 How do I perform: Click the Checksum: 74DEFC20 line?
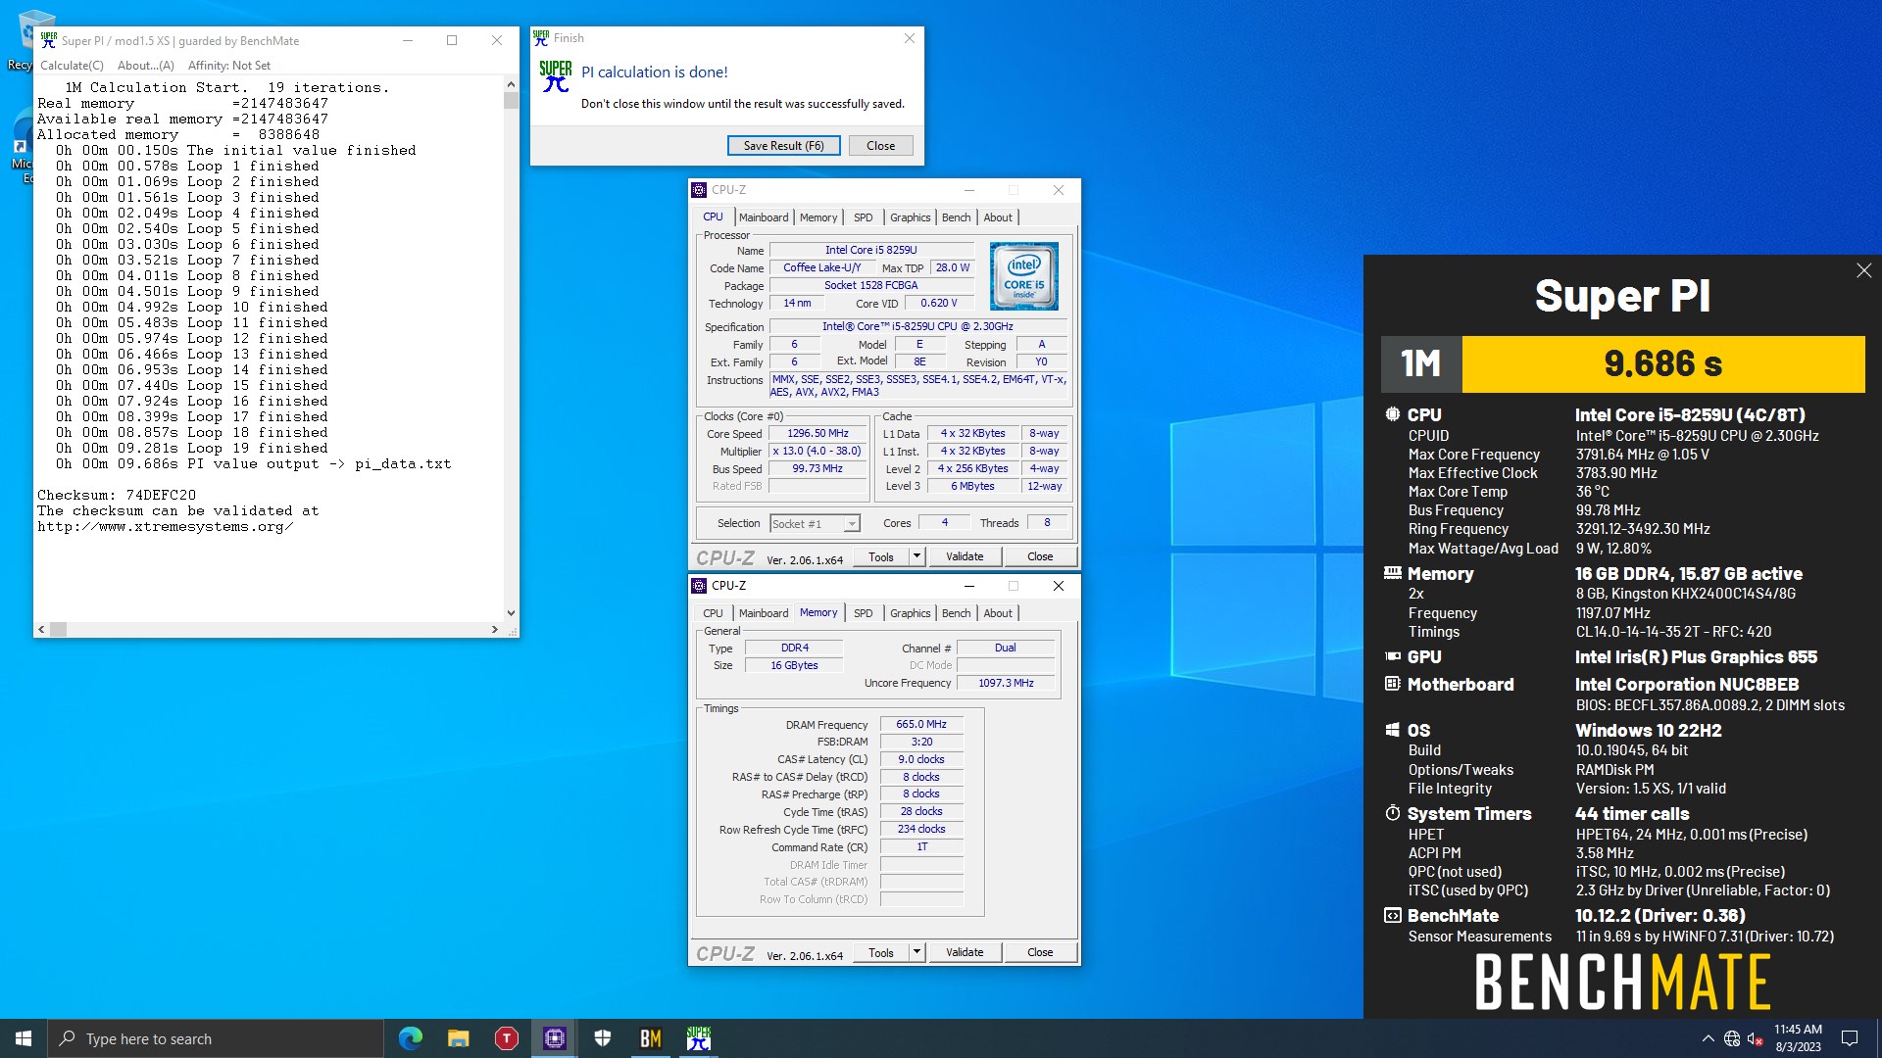(x=117, y=495)
